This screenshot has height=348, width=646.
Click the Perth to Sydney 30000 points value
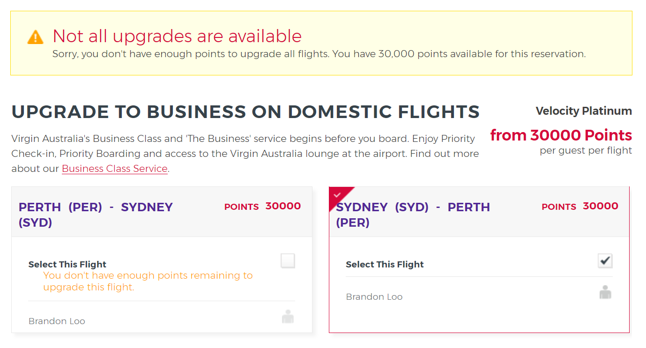click(x=283, y=206)
